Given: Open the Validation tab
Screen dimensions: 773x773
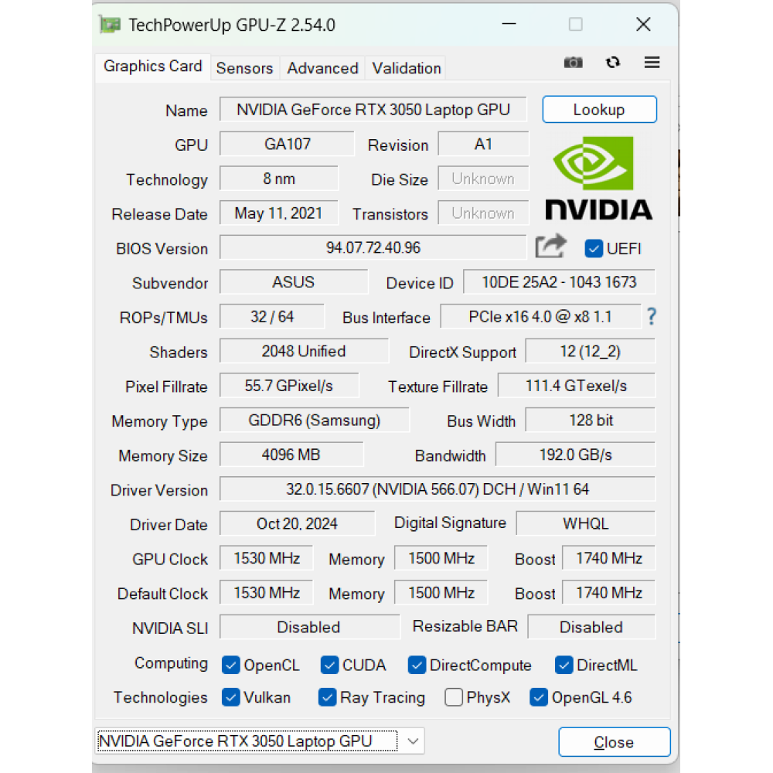Looking at the screenshot, I should click(407, 68).
